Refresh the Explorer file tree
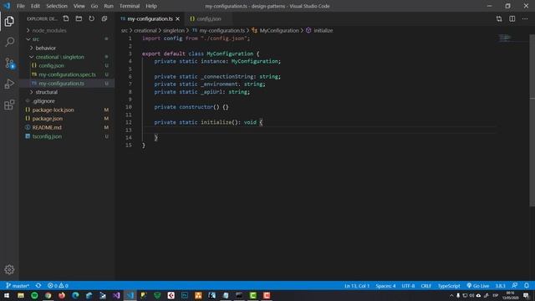 [91, 18]
